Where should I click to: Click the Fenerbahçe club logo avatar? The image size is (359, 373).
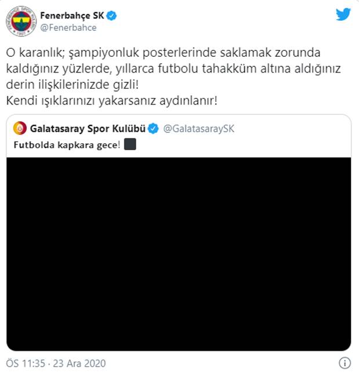tap(21, 21)
